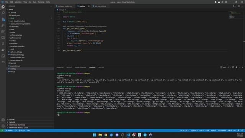Kill the terminal with trash icon
The image size is (245, 138).
(237, 67)
